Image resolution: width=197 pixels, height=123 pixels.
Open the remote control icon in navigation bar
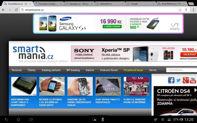tap(103, 119)
